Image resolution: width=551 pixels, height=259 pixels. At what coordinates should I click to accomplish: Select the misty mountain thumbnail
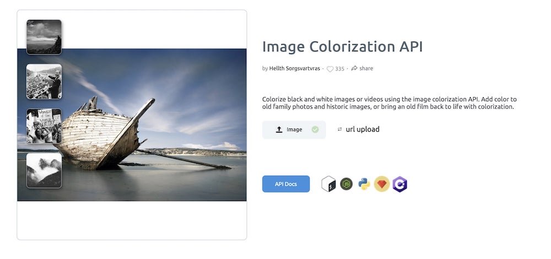[x=44, y=170]
